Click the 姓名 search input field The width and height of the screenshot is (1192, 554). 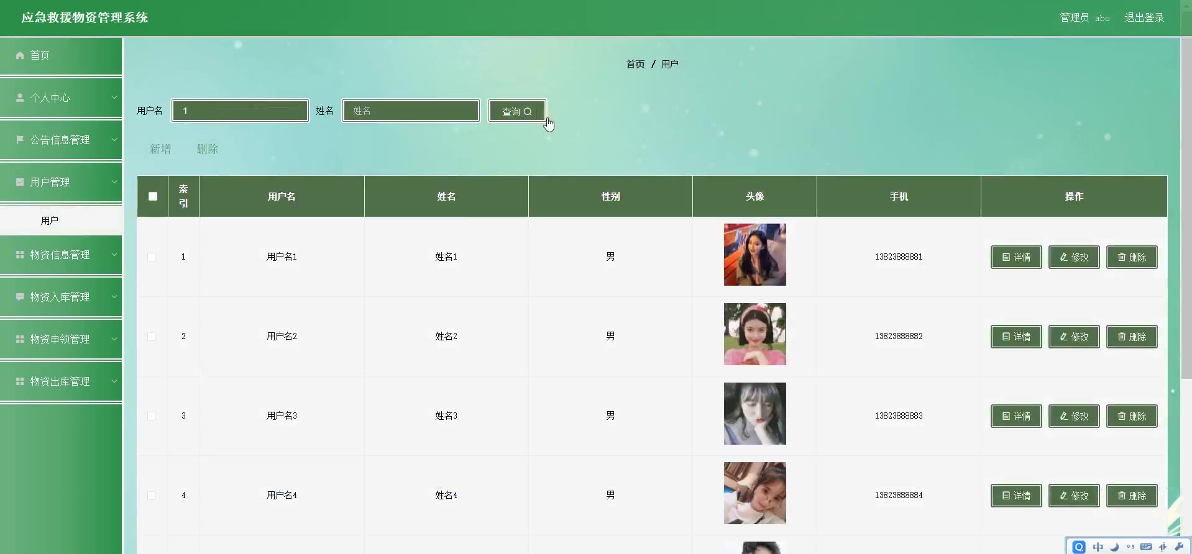coord(411,111)
